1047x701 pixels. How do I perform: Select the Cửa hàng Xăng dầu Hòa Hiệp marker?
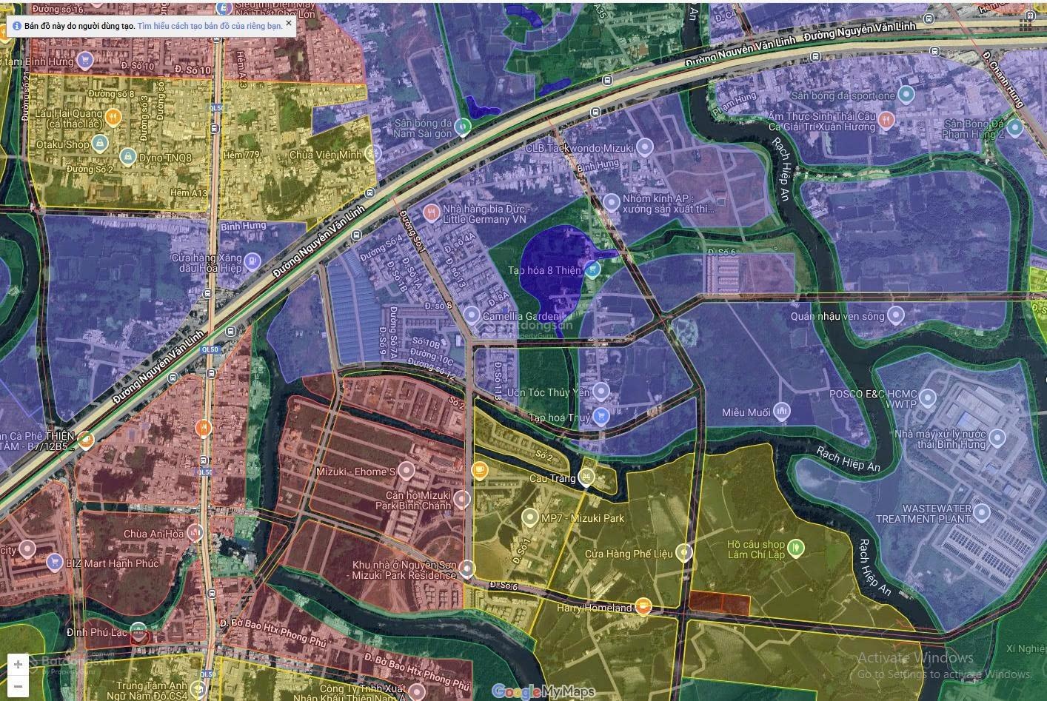click(252, 261)
